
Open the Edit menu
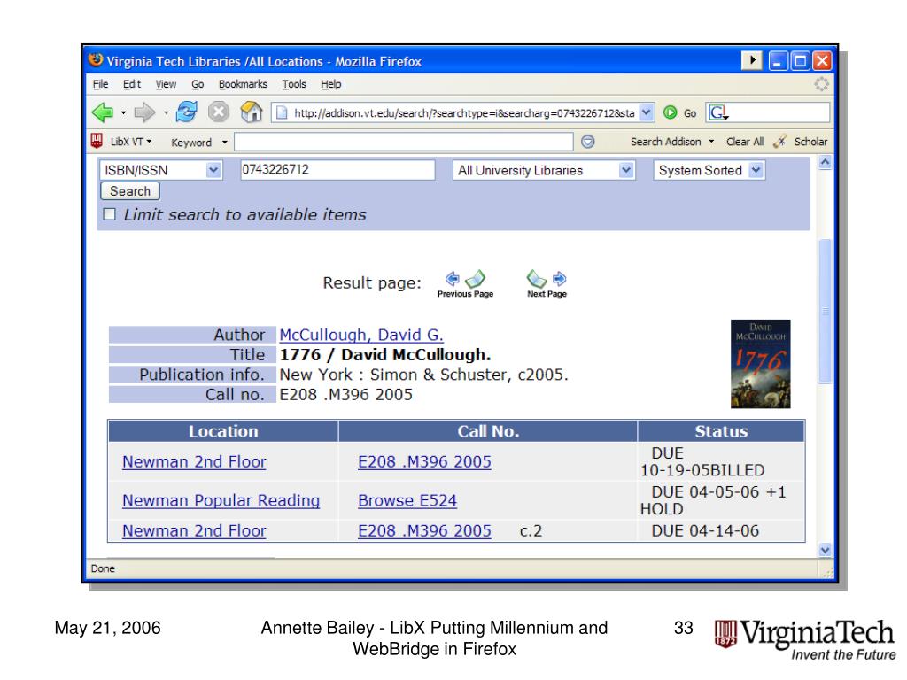coord(132,84)
